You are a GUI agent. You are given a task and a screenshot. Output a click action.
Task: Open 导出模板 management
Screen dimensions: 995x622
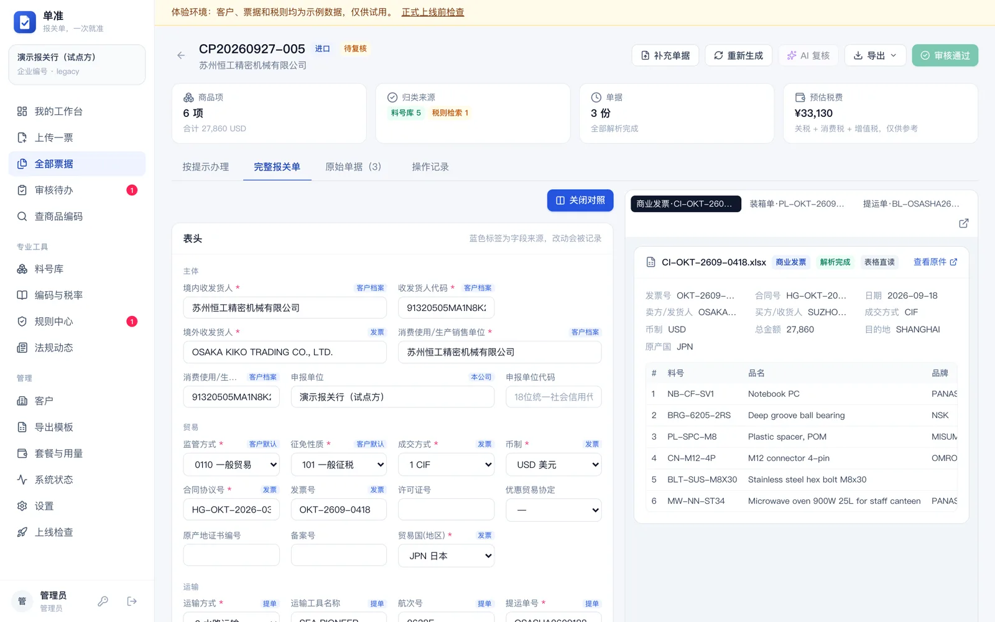click(x=77, y=427)
